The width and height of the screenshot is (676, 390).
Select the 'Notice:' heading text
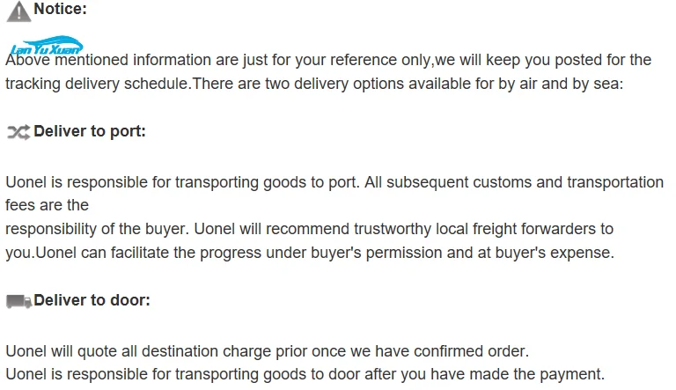point(61,9)
